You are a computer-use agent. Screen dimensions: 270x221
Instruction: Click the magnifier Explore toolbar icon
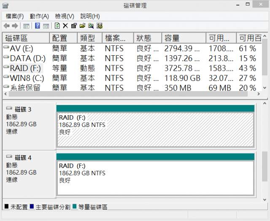[91, 26]
